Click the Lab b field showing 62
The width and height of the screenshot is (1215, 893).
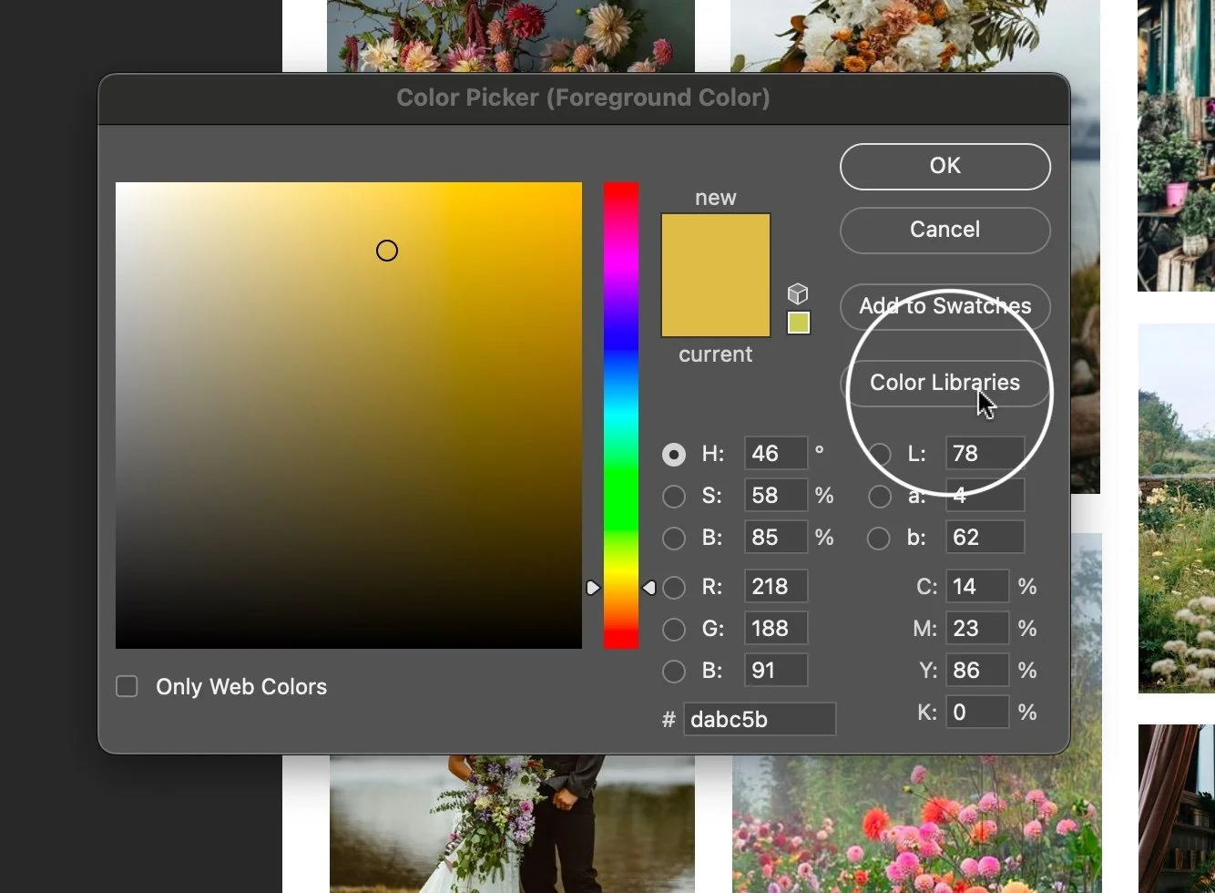985,537
